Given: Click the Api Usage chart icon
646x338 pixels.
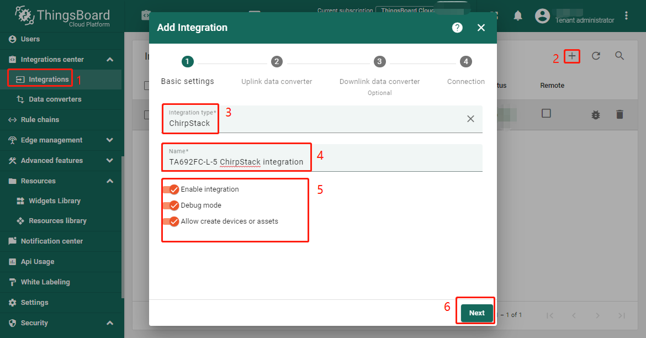Looking at the screenshot, I should pos(12,261).
